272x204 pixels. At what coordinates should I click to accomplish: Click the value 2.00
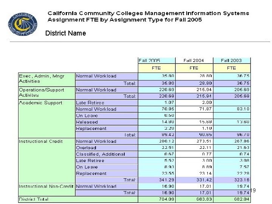click(207, 102)
